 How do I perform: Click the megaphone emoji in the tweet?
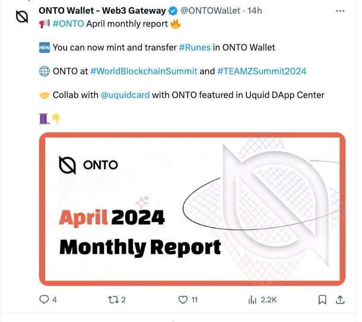(x=45, y=24)
